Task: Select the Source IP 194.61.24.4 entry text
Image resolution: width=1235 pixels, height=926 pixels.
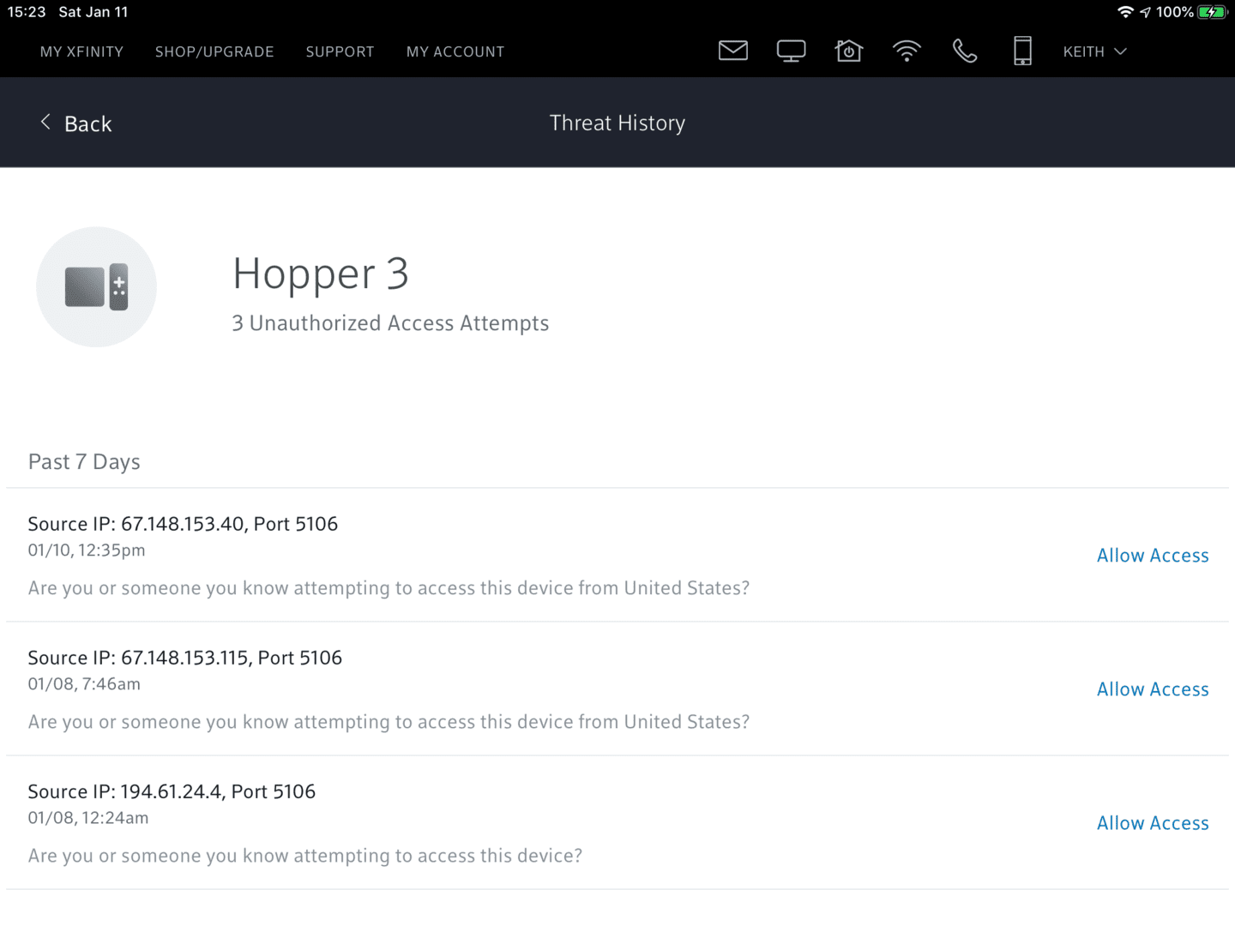Action: click(172, 791)
